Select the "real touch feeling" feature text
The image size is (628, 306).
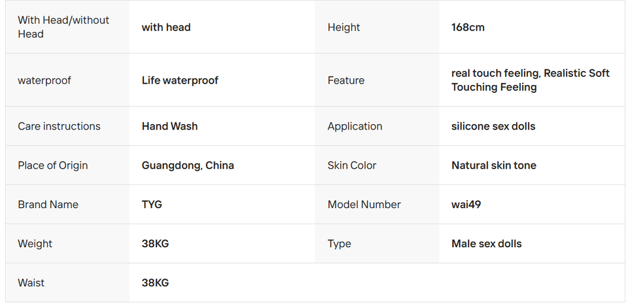click(x=495, y=73)
